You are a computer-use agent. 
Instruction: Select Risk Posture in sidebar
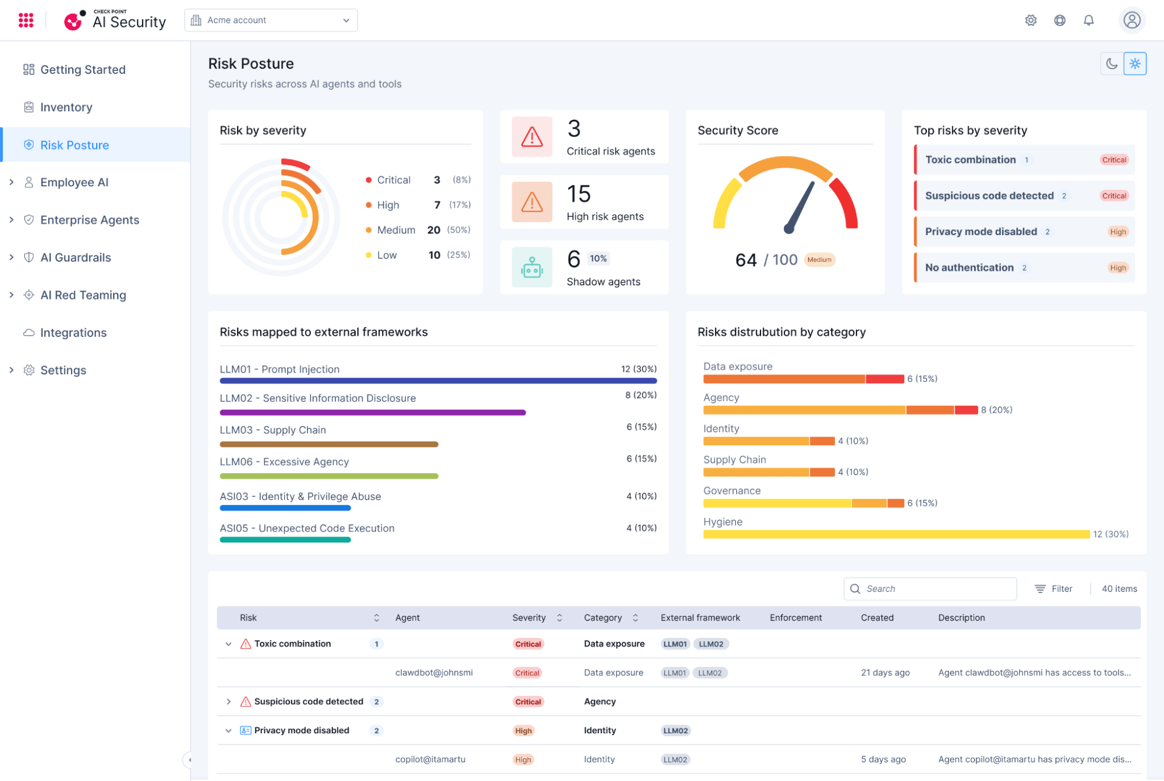[96, 145]
